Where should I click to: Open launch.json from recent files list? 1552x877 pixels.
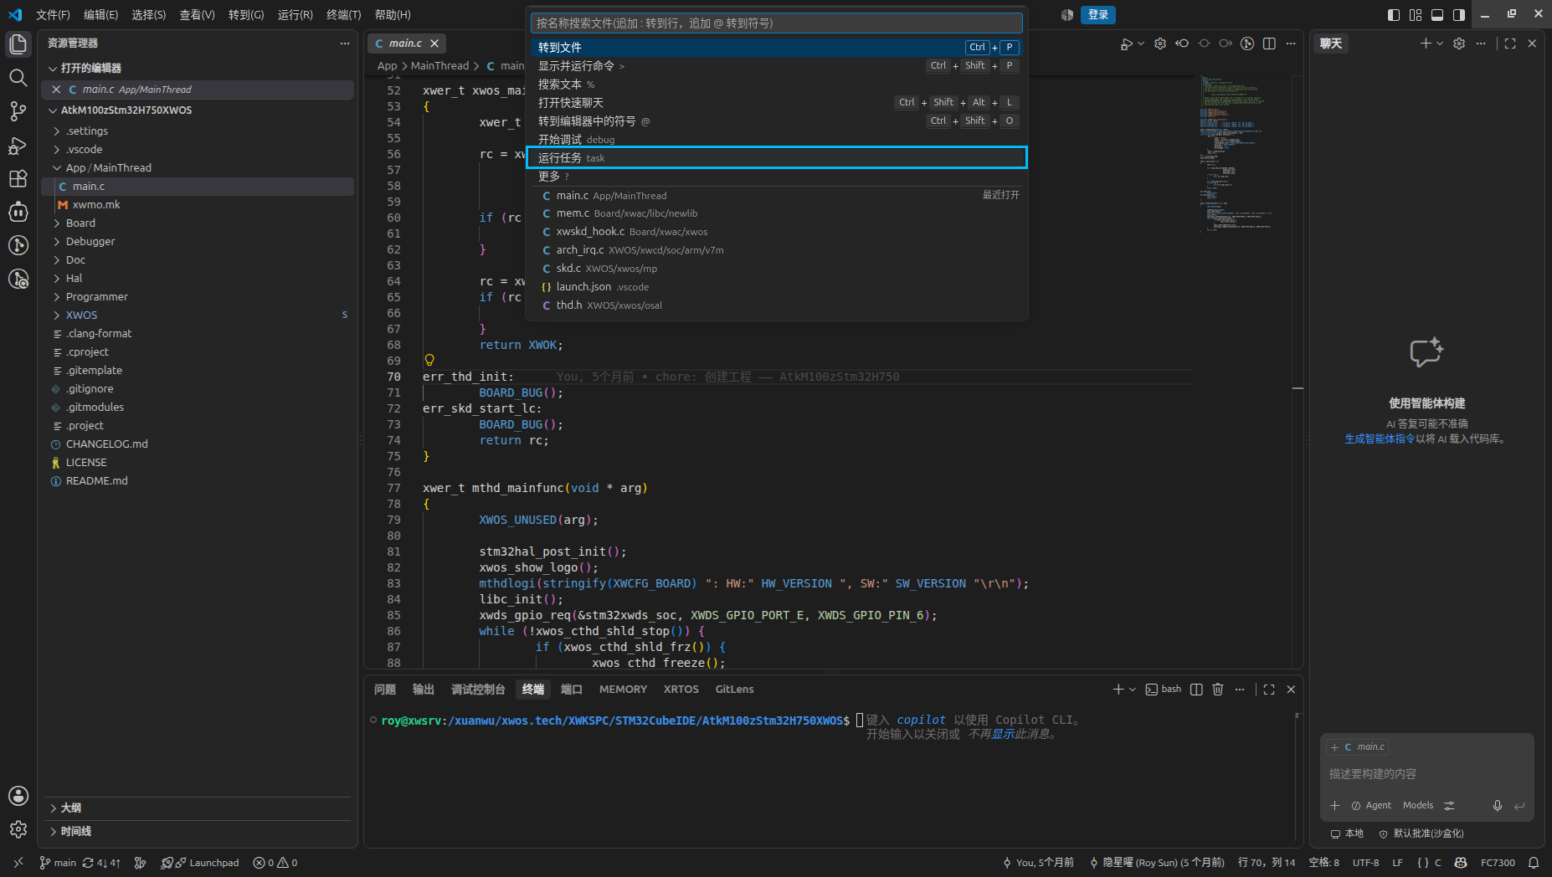coord(777,288)
